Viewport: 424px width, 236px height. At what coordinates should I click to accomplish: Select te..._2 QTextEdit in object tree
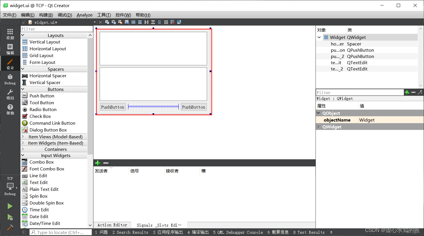(367, 69)
